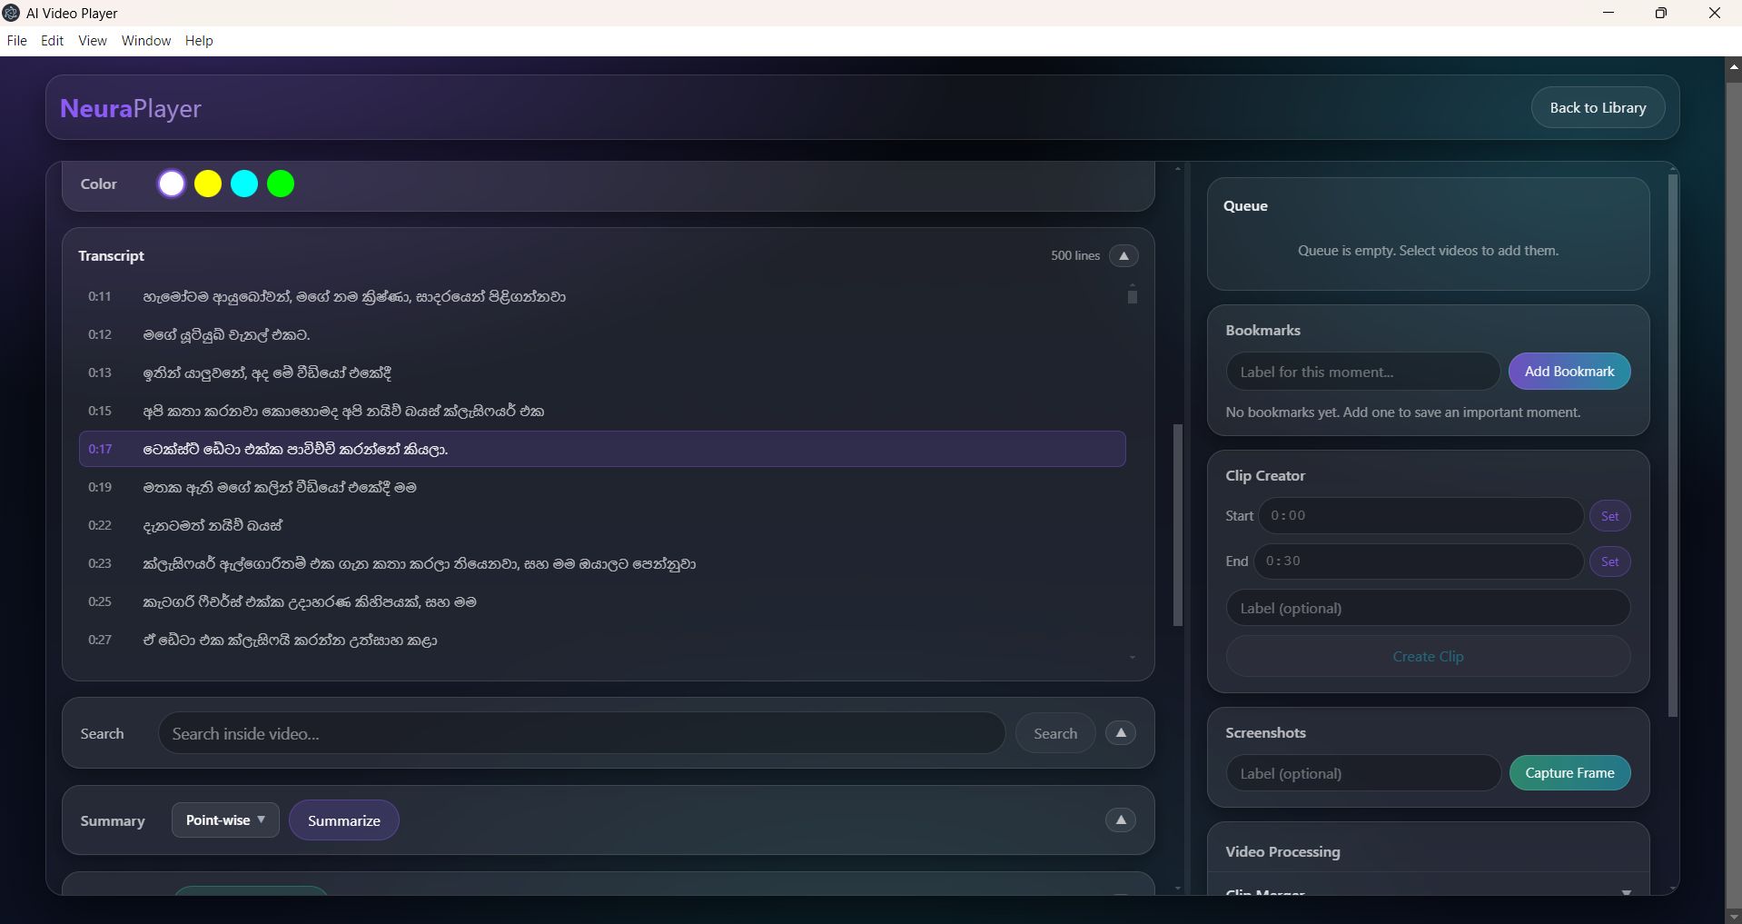Click the page scrollbar down arrow
Image resolution: width=1742 pixels, height=924 pixels.
coord(1733,916)
